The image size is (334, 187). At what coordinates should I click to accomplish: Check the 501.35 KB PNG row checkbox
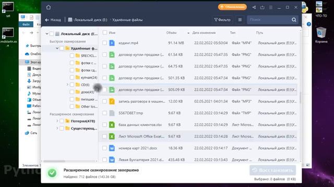104,78
